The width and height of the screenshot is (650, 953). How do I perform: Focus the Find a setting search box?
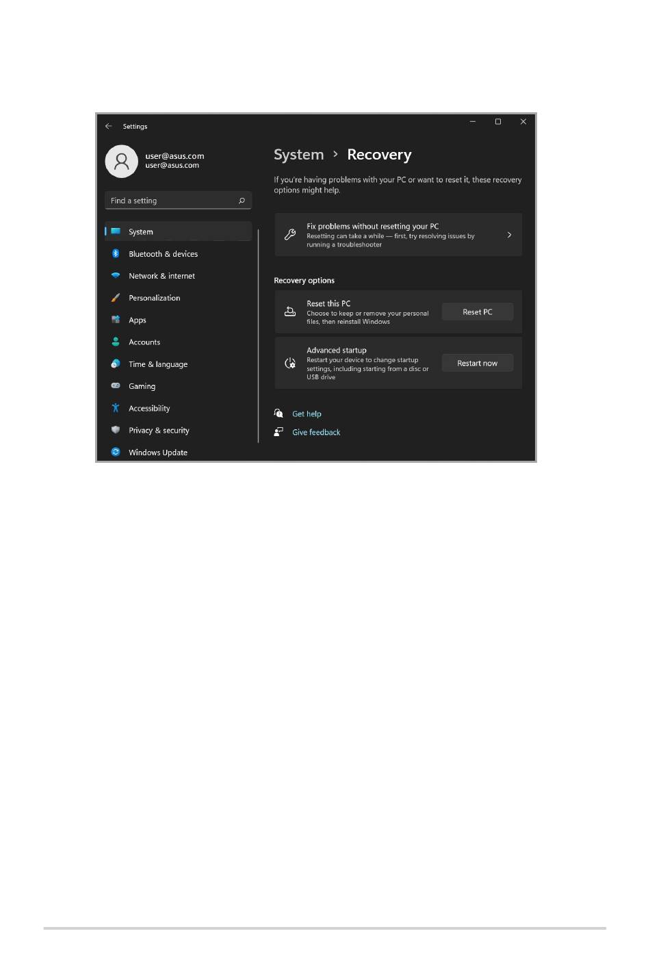[179, 201]
